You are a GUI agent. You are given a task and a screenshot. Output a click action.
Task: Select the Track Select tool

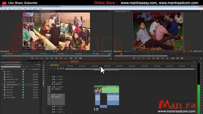click(x=43, y=65)
